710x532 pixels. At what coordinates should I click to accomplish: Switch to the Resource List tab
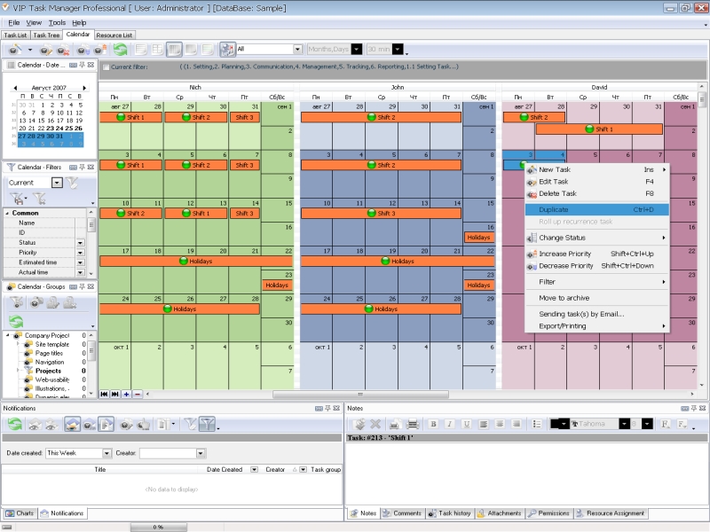coord(114,35)
